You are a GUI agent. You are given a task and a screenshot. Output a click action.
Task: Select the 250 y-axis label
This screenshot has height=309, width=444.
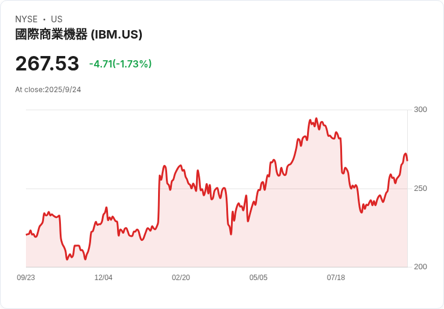420,189
